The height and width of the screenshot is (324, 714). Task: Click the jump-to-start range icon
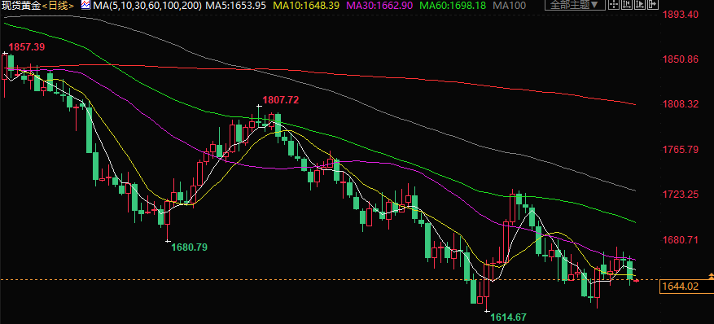627,5
